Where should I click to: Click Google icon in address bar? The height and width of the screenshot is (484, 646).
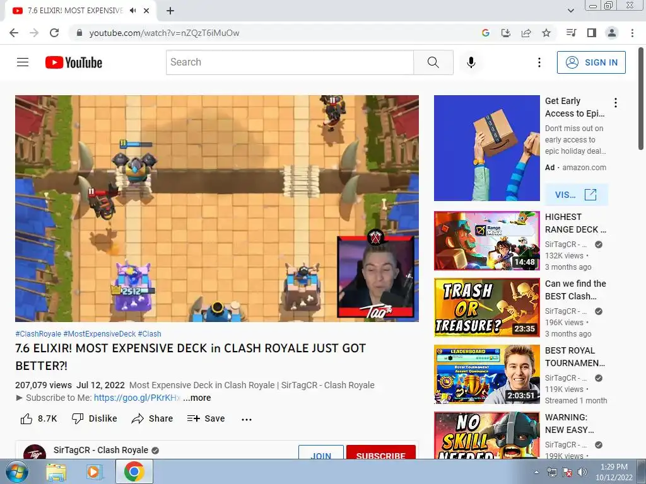pyautogui.click(x=485, y=33)
